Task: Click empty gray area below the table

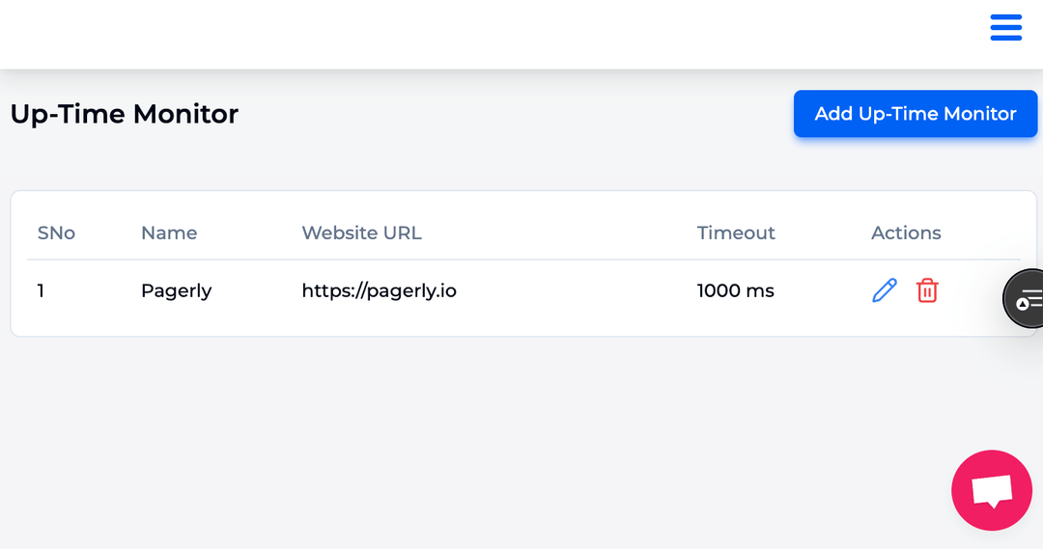Action: tap(465, 439)
